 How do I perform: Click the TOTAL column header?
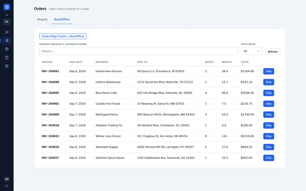[245, 62]
